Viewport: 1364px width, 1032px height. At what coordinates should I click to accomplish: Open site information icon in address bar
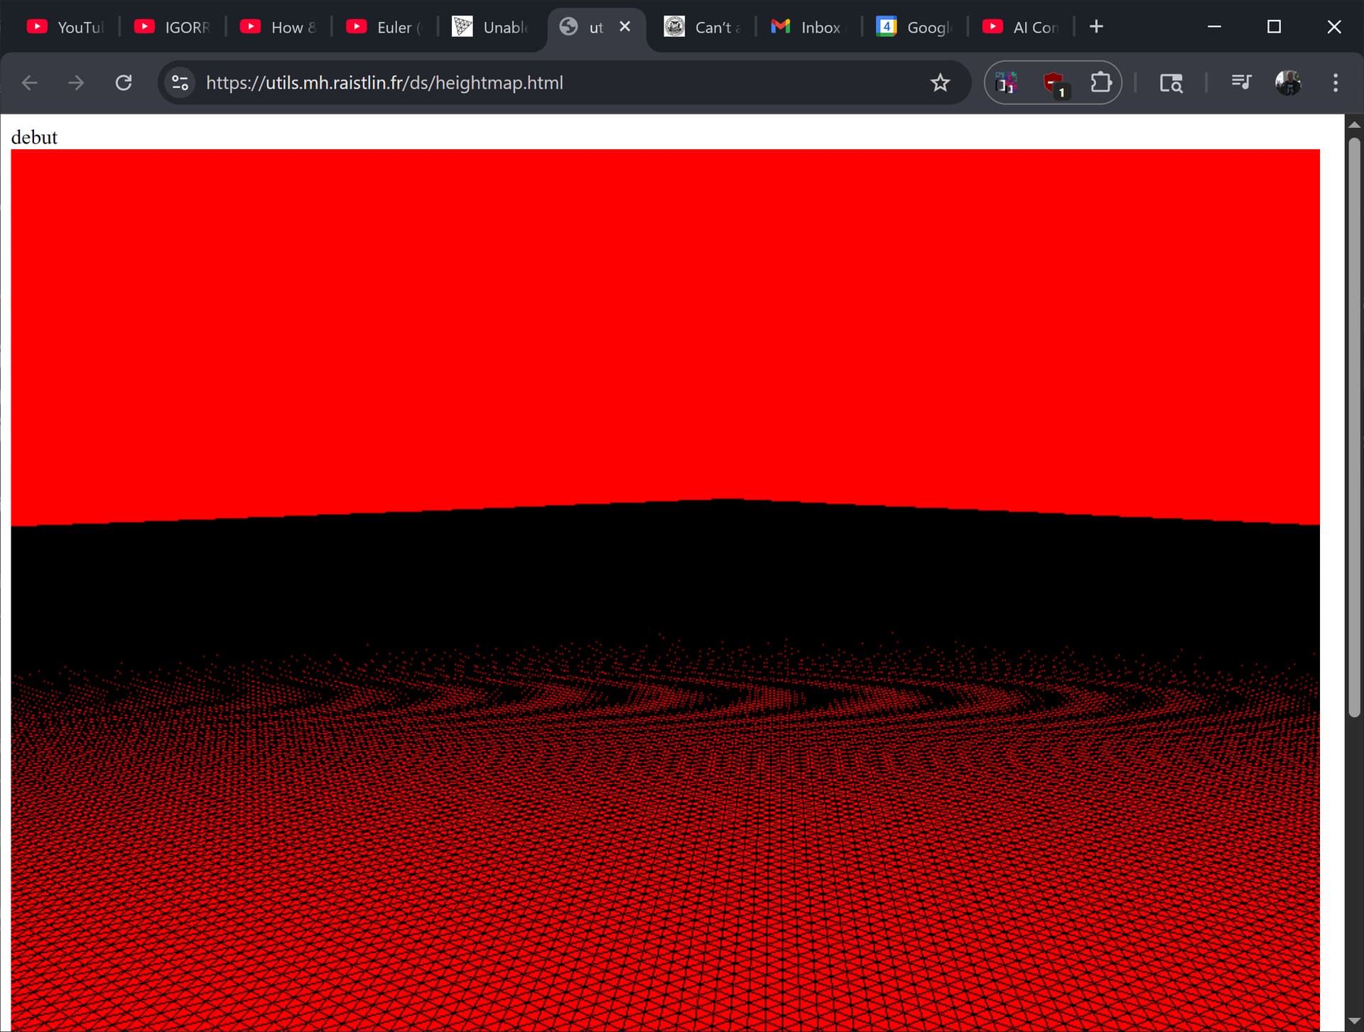click(x=180, y=83)
